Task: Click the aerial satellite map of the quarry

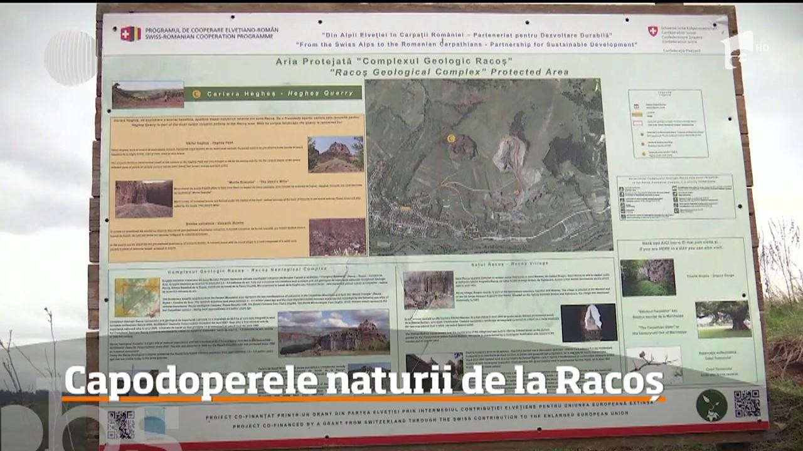Action: (x=489, y=166)
